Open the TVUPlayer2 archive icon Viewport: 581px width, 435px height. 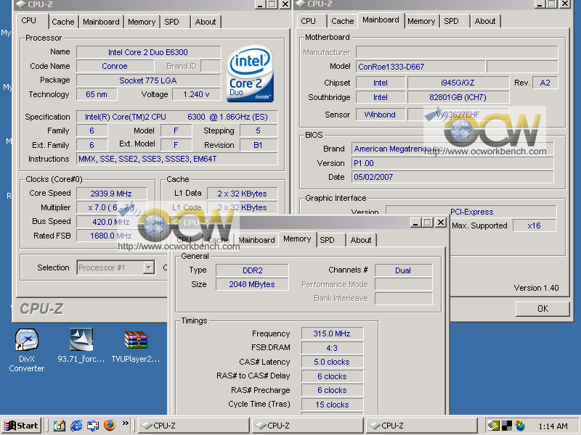click(136, 346)
